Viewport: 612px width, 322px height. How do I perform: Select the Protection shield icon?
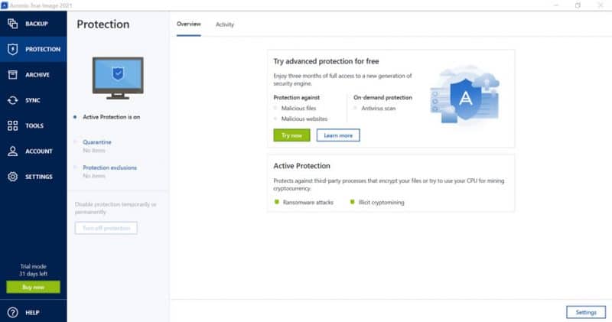[12, 49]
